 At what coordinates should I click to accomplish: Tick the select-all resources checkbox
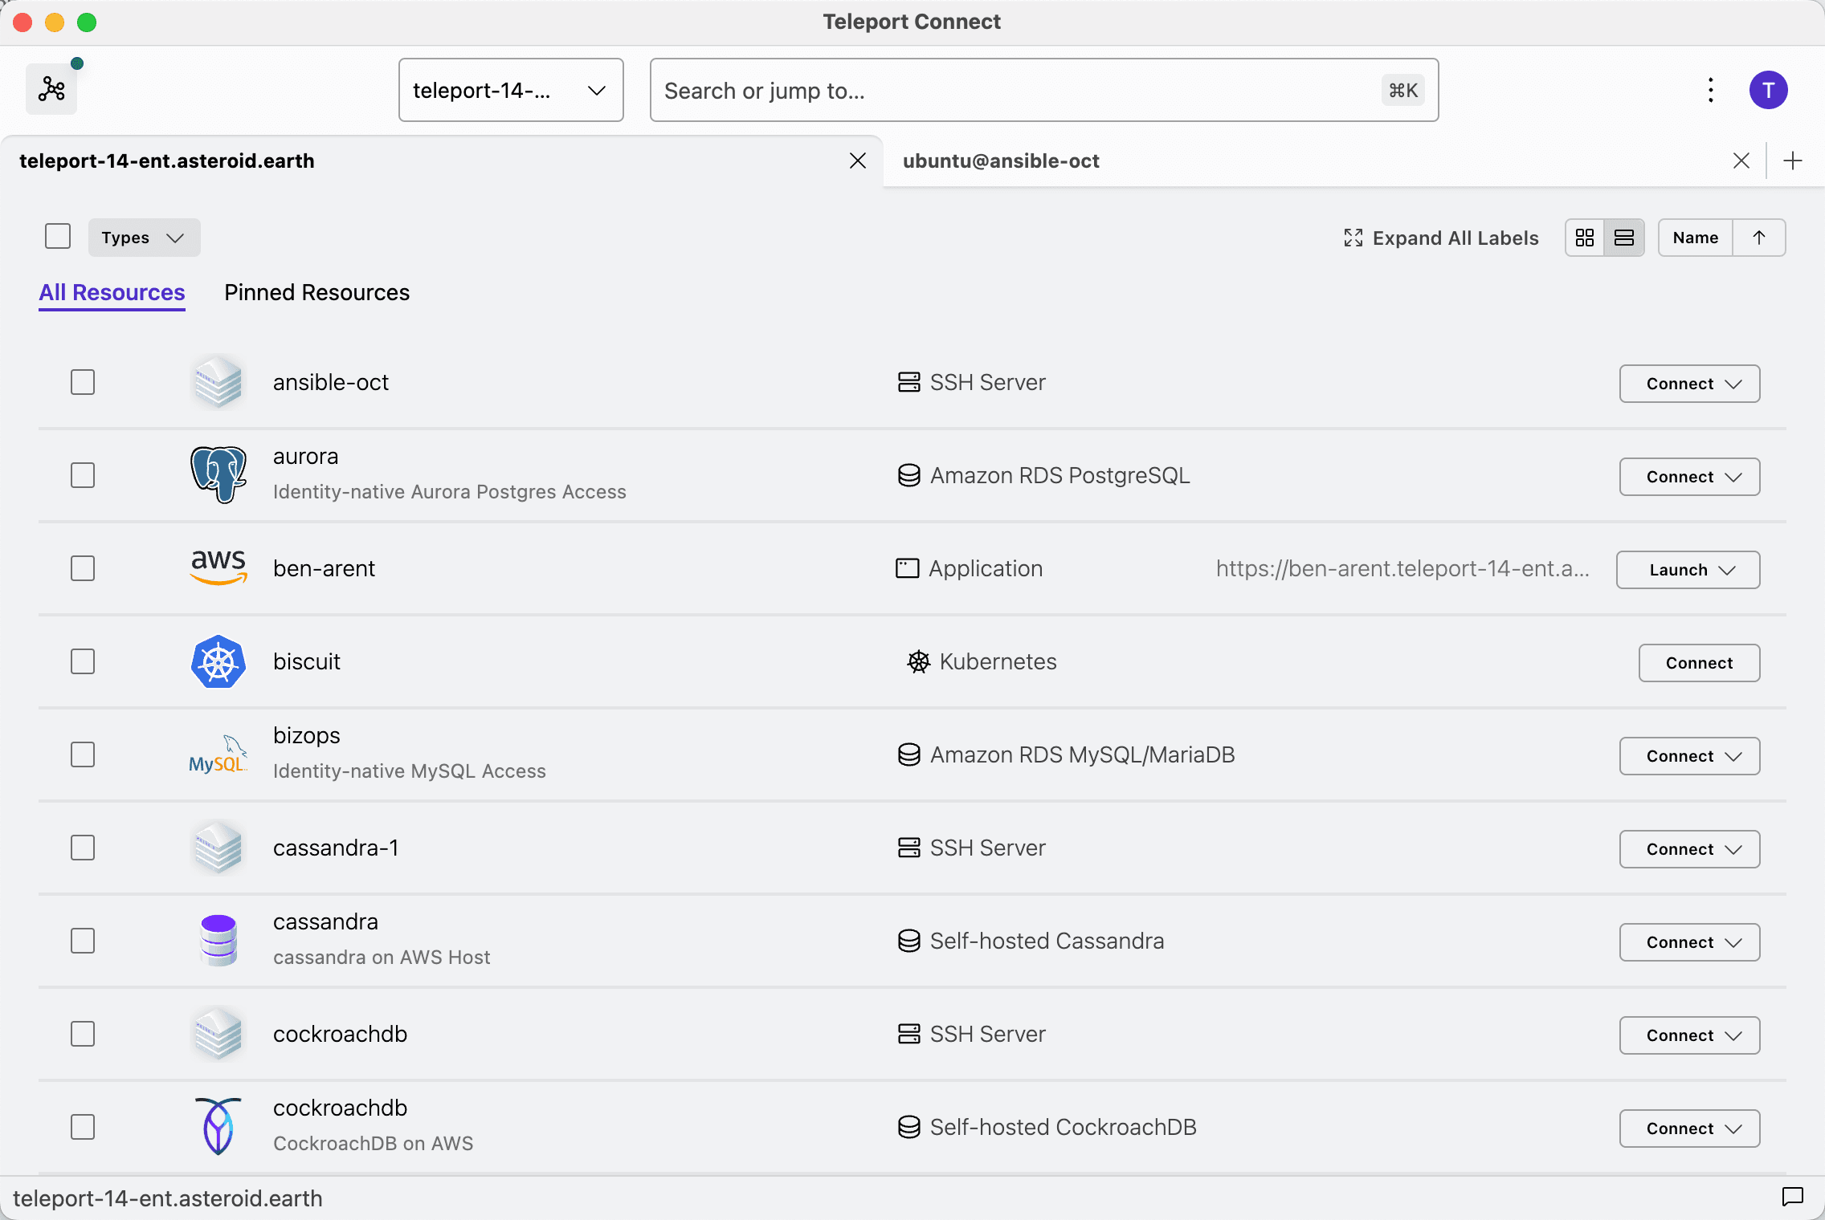tap(58, 237)
